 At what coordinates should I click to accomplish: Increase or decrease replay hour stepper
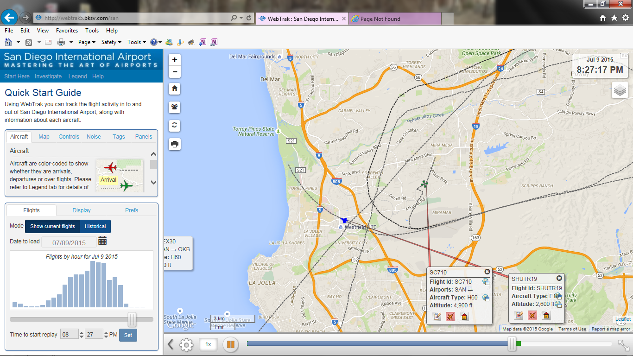pos(82,334)
